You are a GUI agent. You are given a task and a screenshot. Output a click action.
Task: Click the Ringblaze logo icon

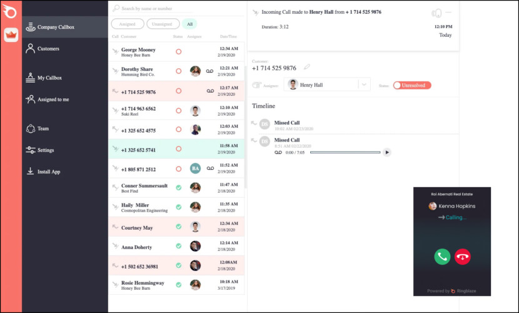(9, 11)
